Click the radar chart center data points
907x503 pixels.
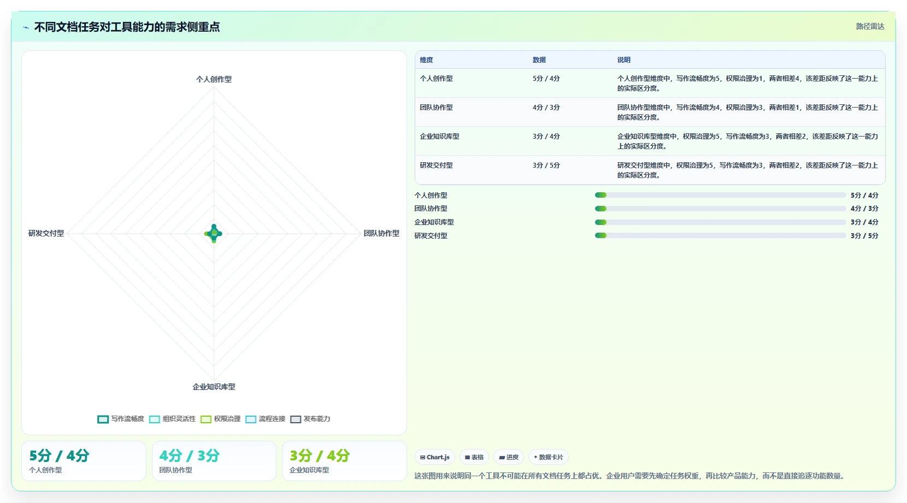pyautogui.click(x=214, y=234)
